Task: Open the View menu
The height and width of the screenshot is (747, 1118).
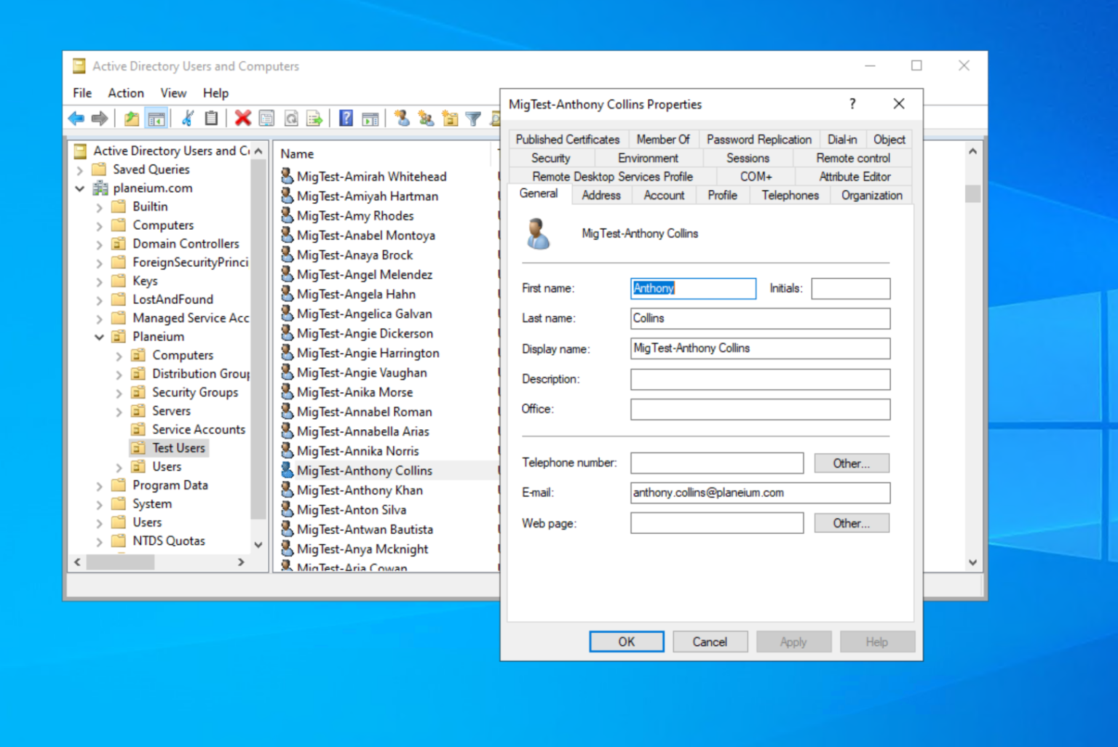Action: pos(173,93)
